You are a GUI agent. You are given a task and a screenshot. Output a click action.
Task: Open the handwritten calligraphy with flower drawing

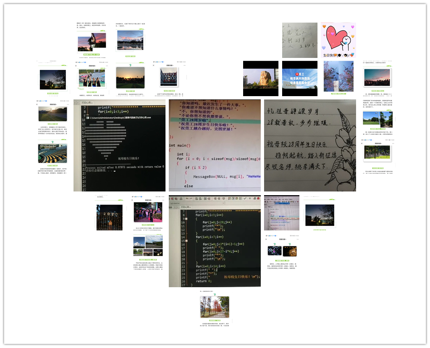coord(310,145)
